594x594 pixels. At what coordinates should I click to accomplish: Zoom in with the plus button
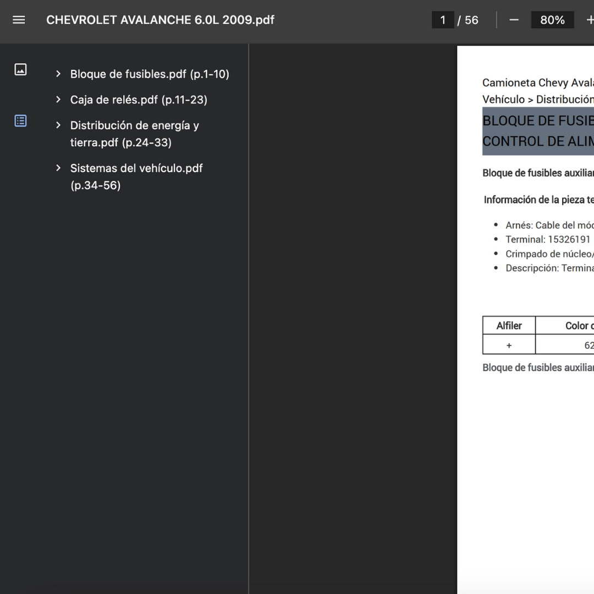point(590,20)
